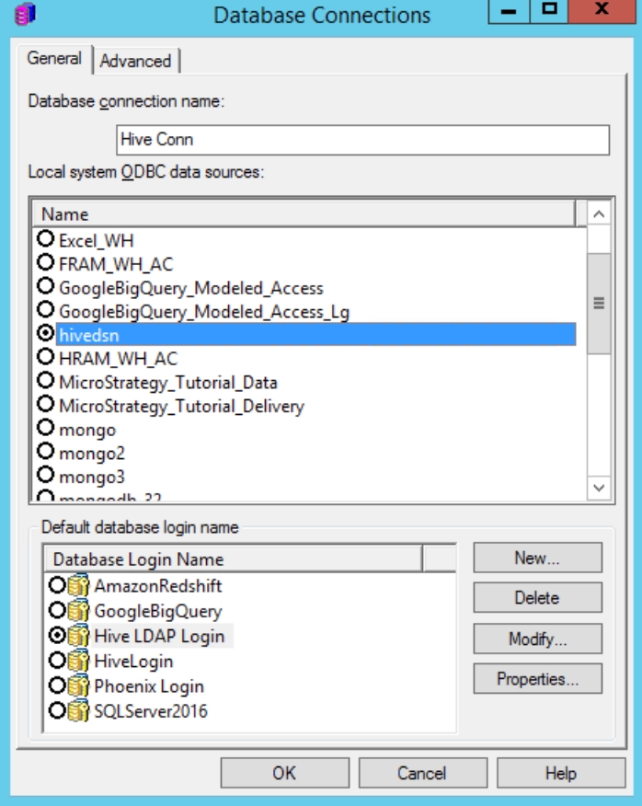This screenshot has width=642, height=806.
Task: Click the Name column header
Action: pos(304,213)
